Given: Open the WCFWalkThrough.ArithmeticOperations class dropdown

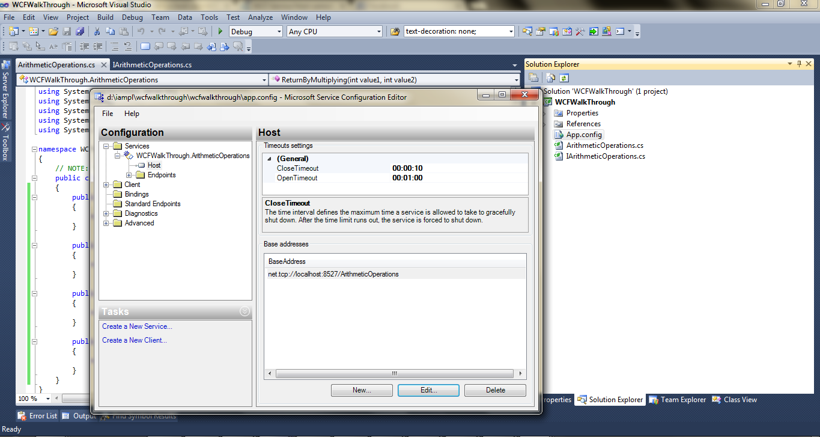Looking at the screenshot, I should click(264, 79).
